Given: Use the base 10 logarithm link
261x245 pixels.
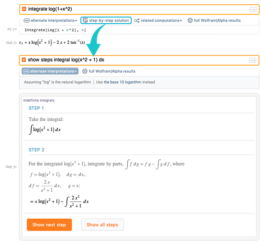Looking at the screenshot, I should pyautogui.click(x=122, y=82).
